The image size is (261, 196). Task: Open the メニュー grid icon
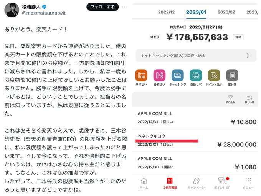[248, 183]
